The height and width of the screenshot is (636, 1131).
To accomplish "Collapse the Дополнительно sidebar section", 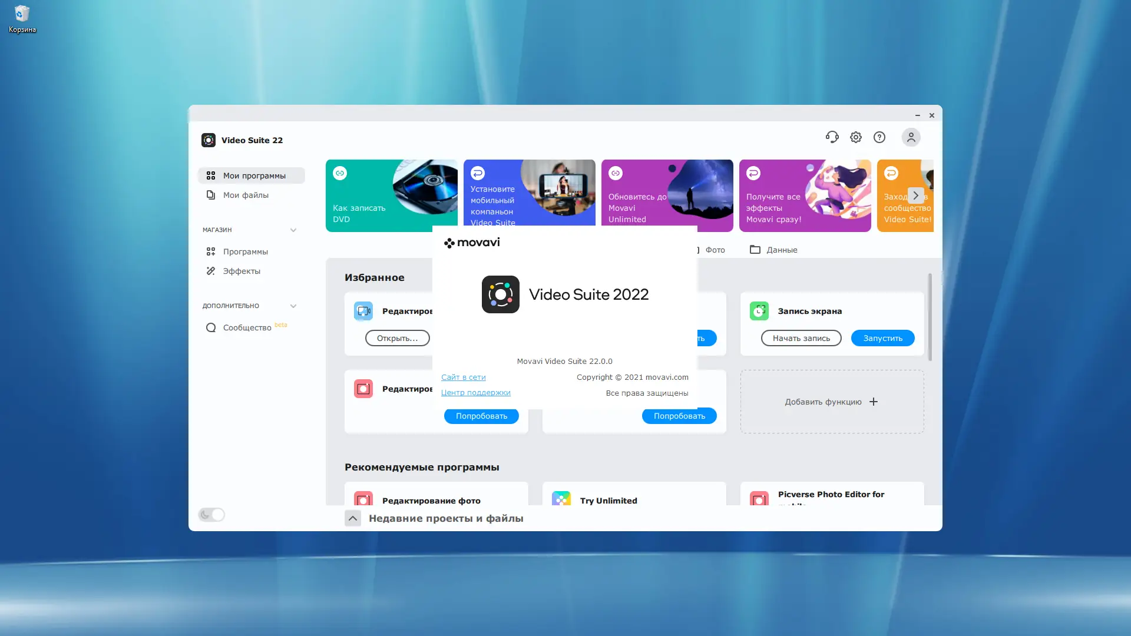I will (293, 306).
